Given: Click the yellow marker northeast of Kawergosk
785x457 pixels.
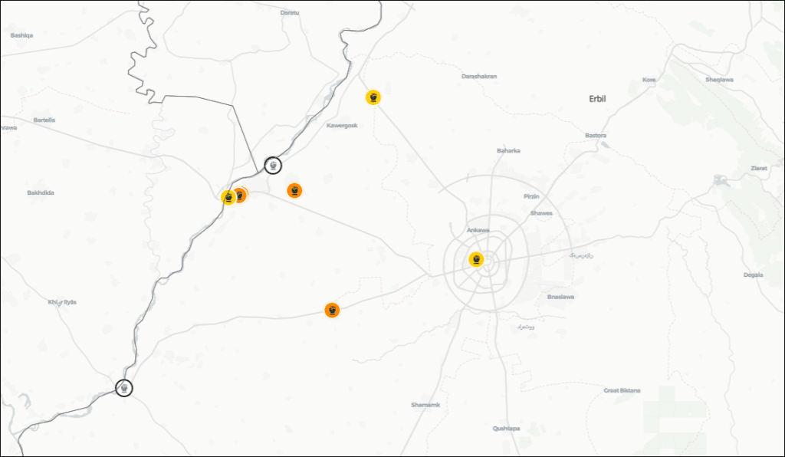Looking at the screenshot, I should tap(373, 97).
